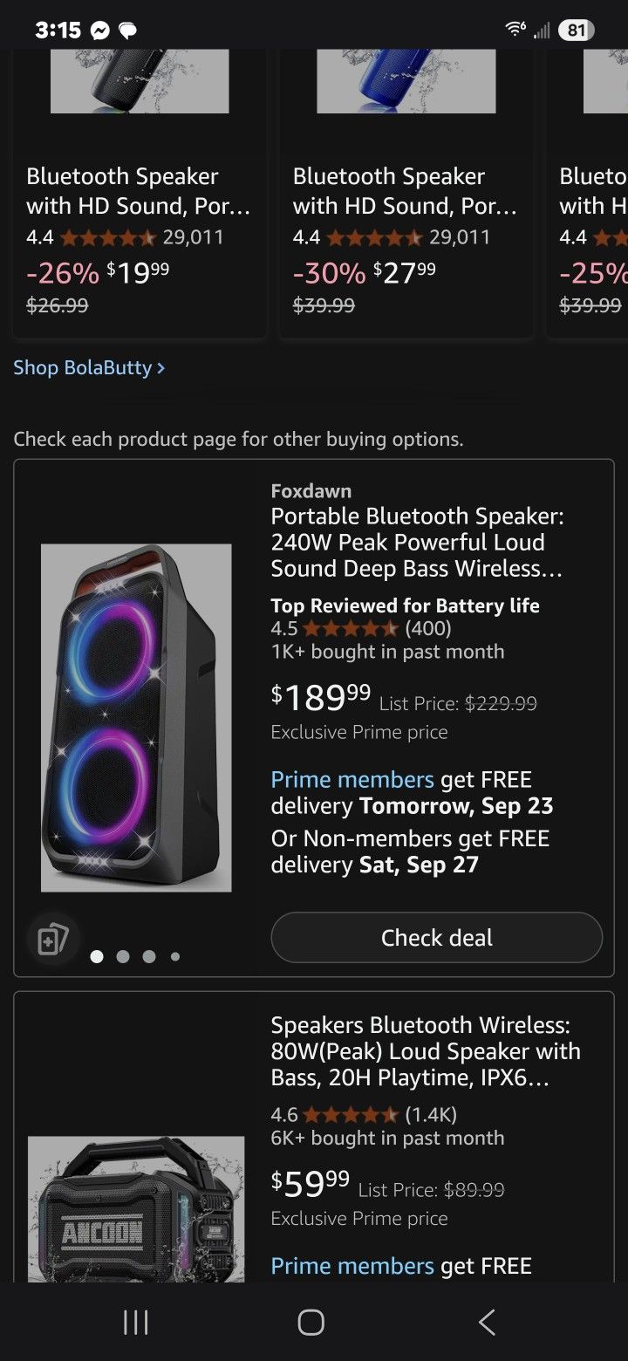Tap the Android home navigation icon

click(311, 1322)
